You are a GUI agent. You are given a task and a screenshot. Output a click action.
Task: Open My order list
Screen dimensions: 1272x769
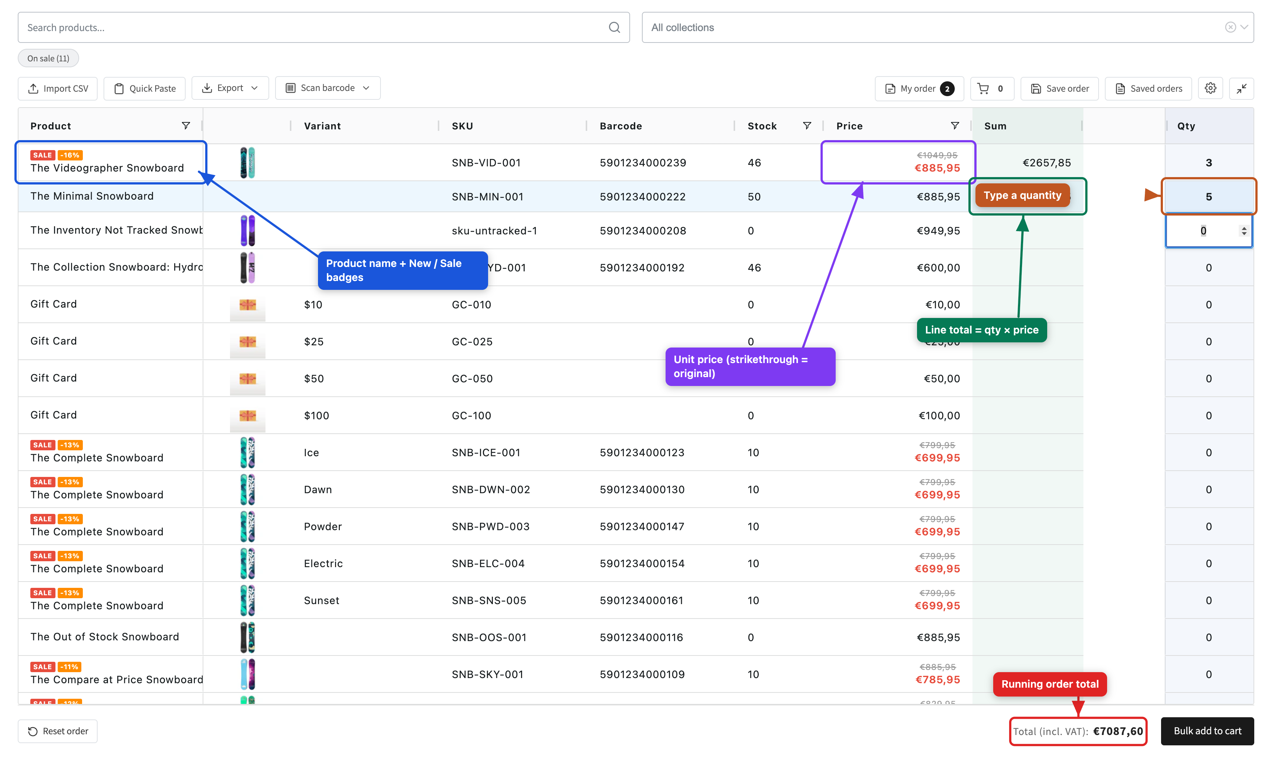919,88
